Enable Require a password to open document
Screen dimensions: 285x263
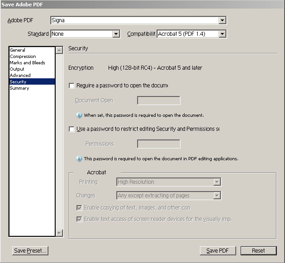pyautogui.click(x=71, y=86)
